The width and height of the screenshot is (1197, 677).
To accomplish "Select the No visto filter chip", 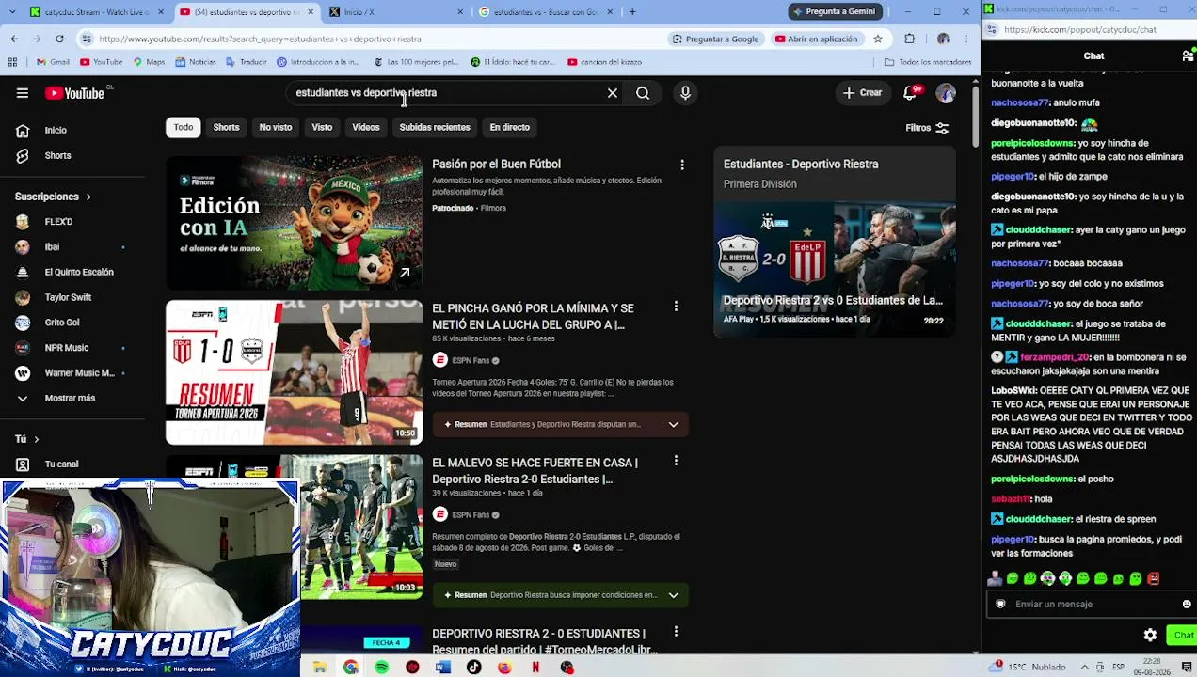I will click(x=276, y=127).
